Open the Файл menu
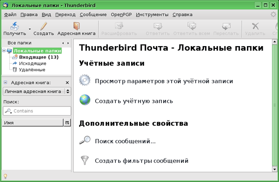Screen dimensions: 279x182 pos(10,14)
